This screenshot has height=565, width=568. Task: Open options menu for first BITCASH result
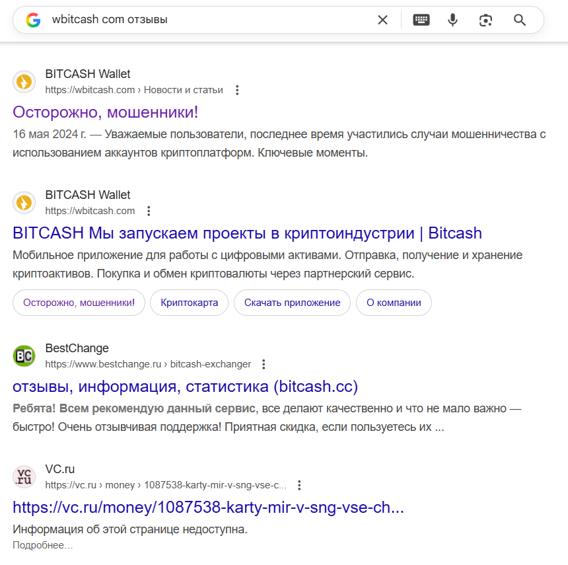[x=238, y=90]
